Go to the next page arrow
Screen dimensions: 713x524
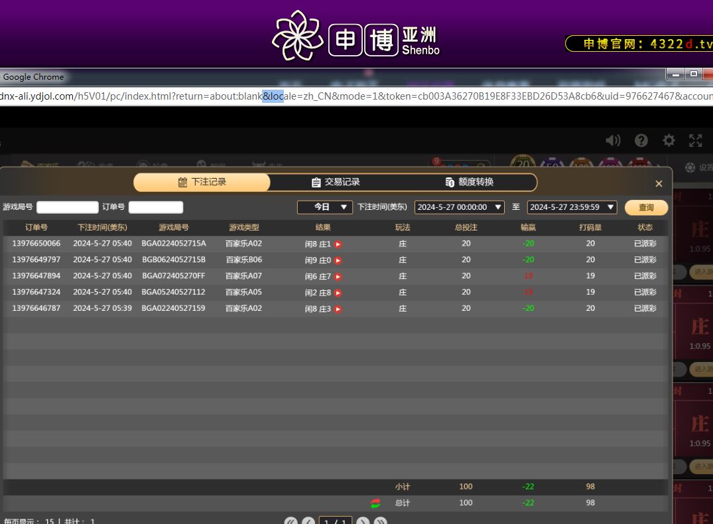point(362,521)
